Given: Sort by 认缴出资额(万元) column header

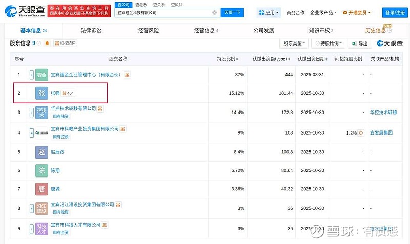Looking at the screenshot, I should click(x=271, y=59).
